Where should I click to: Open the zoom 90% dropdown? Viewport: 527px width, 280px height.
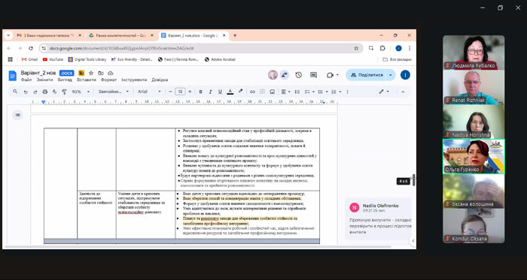point(81,92)
